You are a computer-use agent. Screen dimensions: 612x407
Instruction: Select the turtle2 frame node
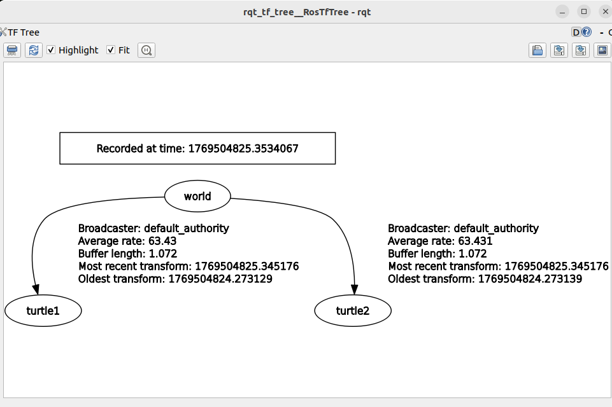[x=353, y=311]
